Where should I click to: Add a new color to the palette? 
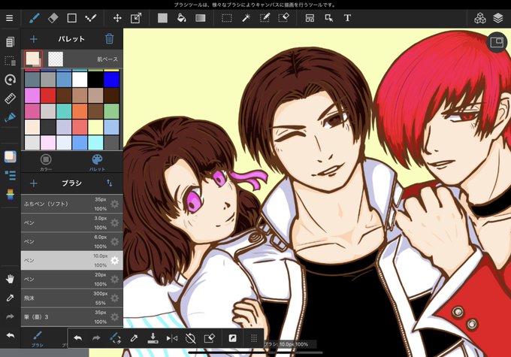coord(34,39)
